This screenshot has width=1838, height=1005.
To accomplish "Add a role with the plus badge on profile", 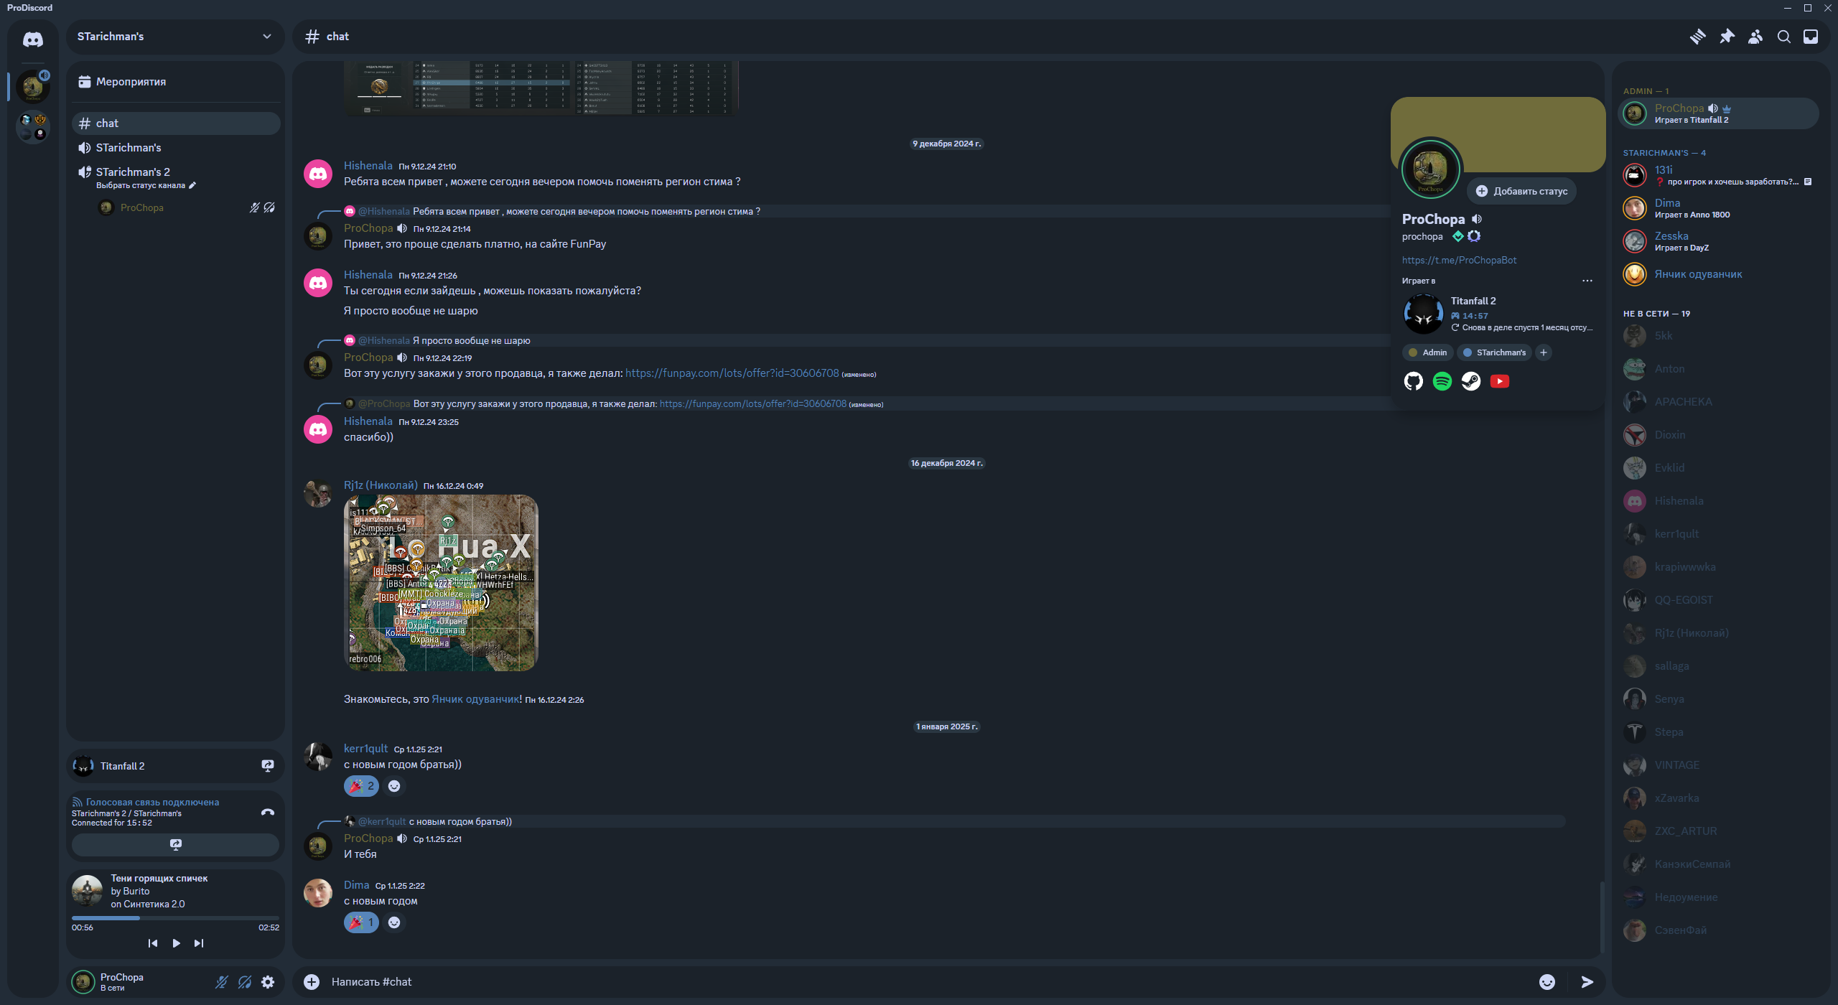I will click(x=1544, y=352).
